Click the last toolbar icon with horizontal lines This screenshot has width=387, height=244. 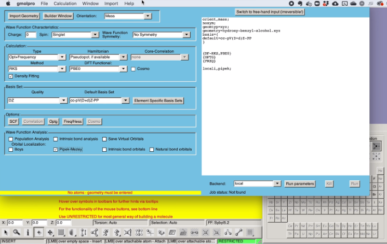[x=250, y=233]
